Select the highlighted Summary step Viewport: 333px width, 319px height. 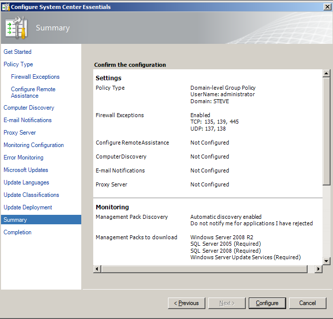click(x=15, y=220)
